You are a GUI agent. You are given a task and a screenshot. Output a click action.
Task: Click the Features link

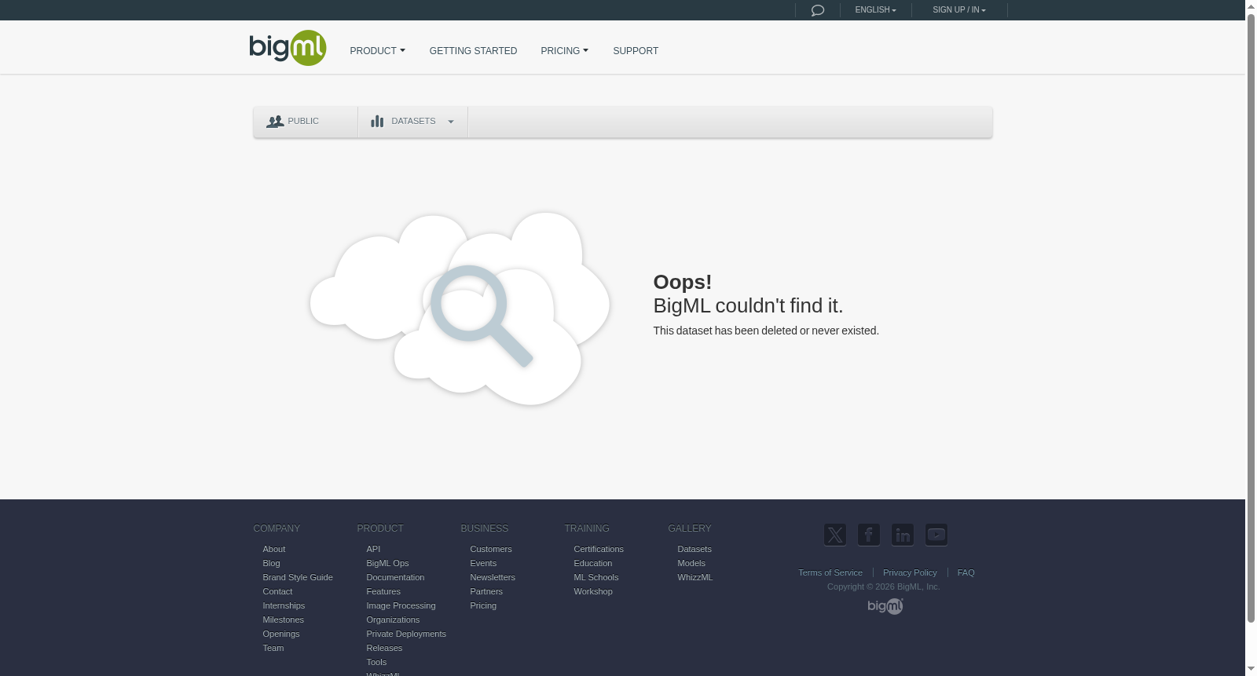[x=383, y=592]
